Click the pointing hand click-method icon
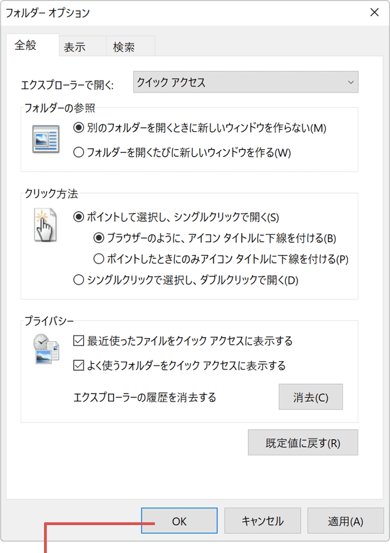 [x=45, y=225]
